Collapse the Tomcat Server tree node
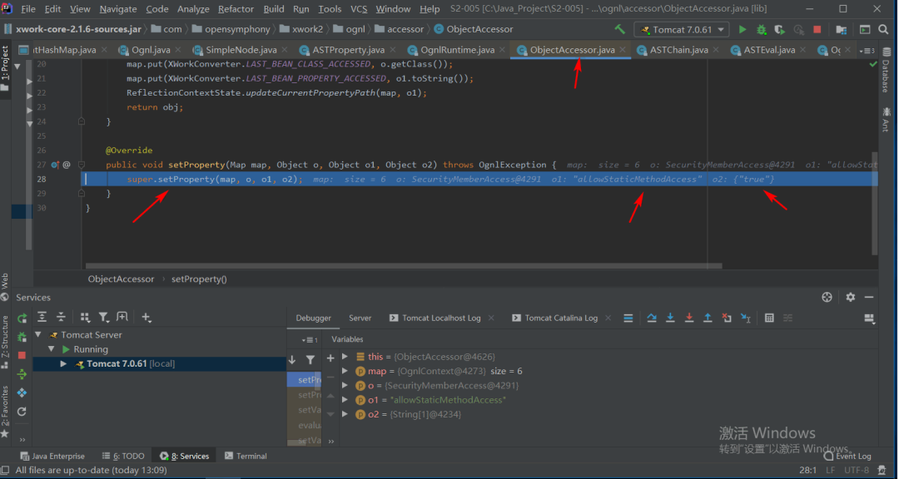Screen dimensions: 899x479 pyautogui.click(x=37, y=334)
